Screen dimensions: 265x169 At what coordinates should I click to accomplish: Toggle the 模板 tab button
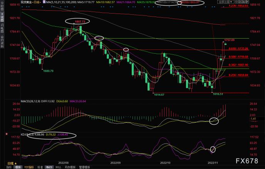pyautogui.click(x=18, y=167)
